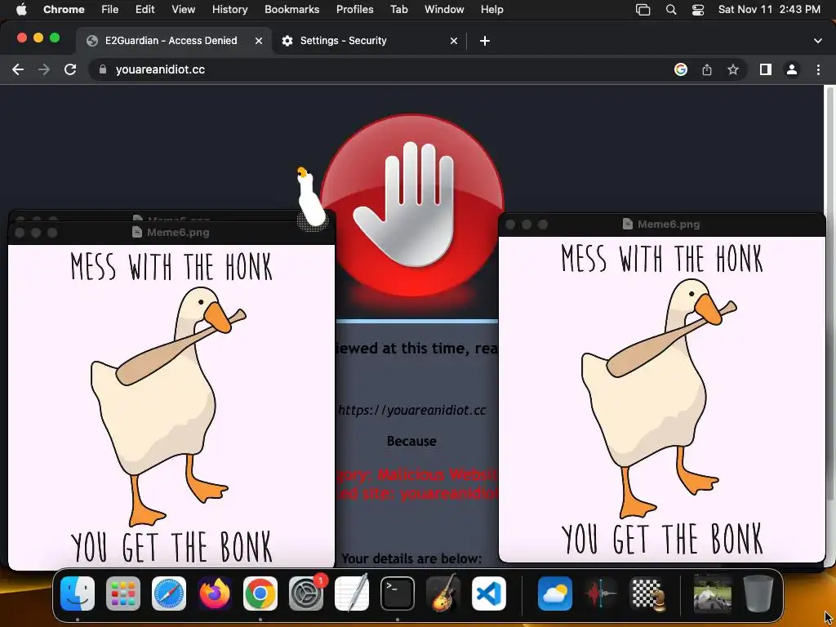This screenshot has height=627, width=836.
Task: Click the forward navigation arrow
Action: pos(44,70)
